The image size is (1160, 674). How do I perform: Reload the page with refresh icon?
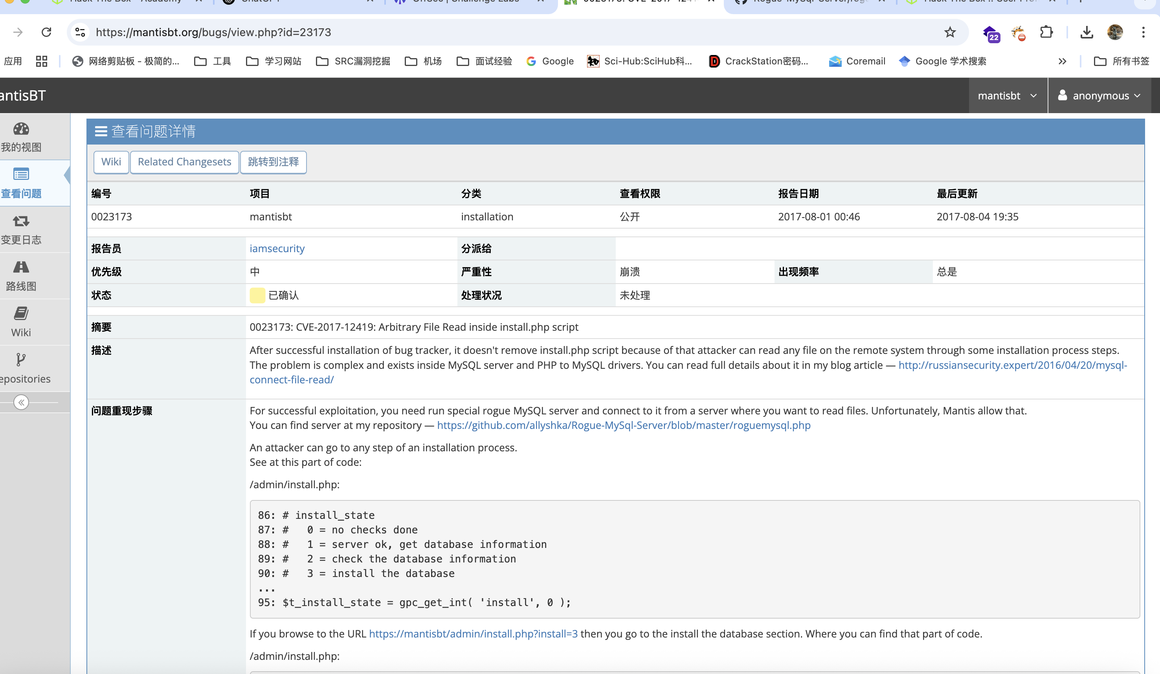tap(46, 32)
